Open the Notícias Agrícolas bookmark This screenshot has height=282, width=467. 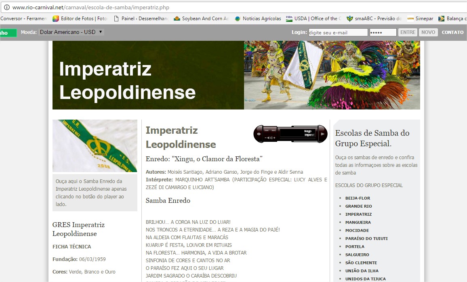point(258,19)
